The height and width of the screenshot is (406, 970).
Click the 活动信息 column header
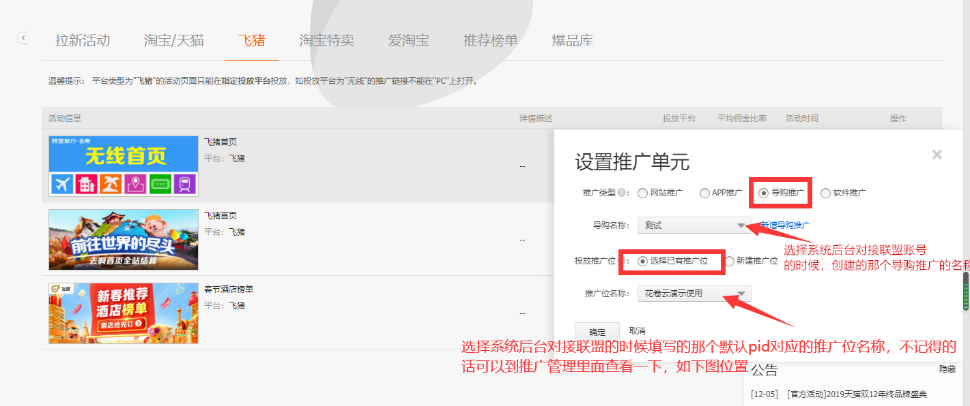[65, 118]
